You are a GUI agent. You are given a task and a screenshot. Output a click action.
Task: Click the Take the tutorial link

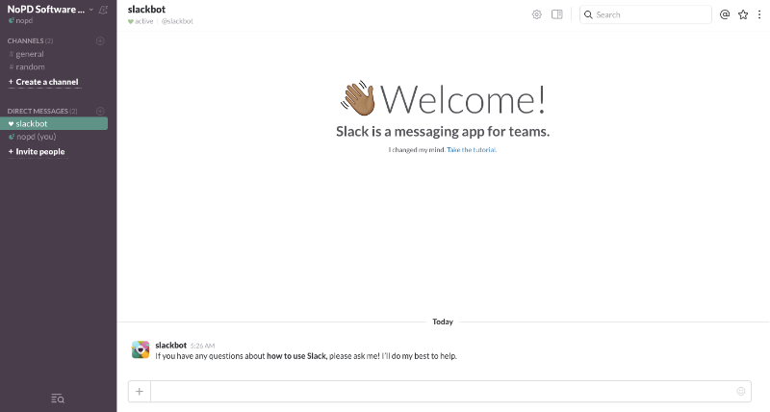tap(472, 150)
